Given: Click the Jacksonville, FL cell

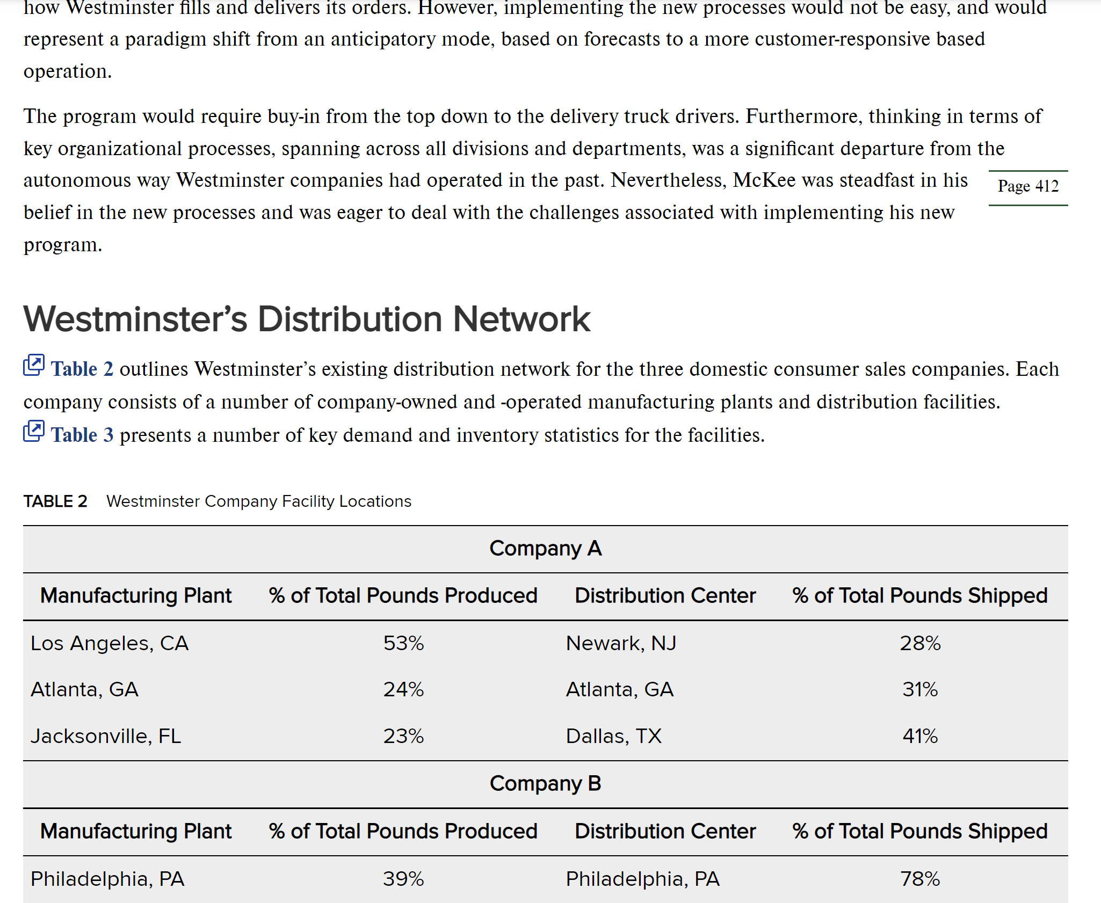Looking at the screenshot, I should click(x=106, y=736).
